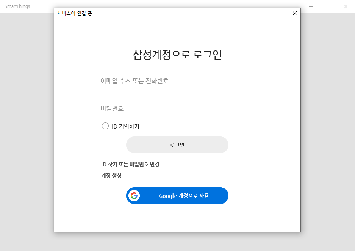Sign in with Google 계정으로 사용 button
This screenshot has width=355, height=251.
[177, 196]
